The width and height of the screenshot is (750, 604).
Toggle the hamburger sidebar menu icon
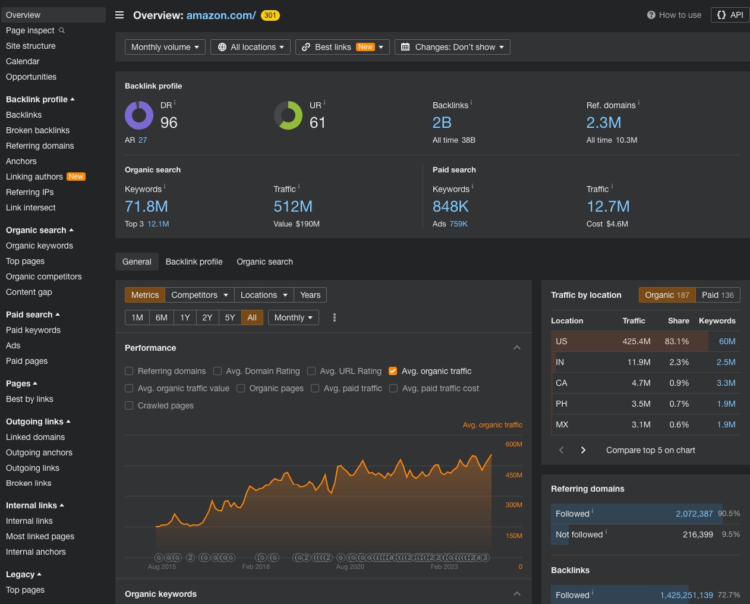pyautogui.click(x=119, y=15)
